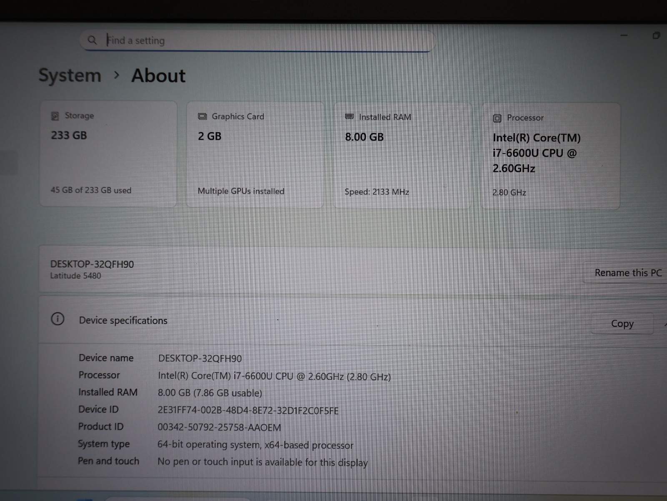Select the Multiple GPUs installed text
This screenshot has height=501, width=667.
click(x=241, y=191)
